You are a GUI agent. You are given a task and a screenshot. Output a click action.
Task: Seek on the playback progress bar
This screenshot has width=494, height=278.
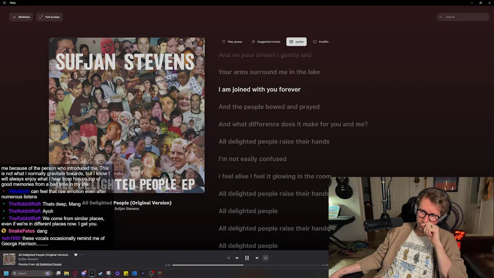pyautogui.click(x=246, y=265)
